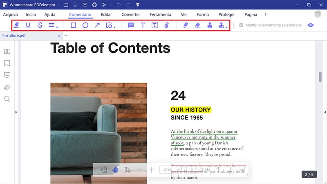Select the text selection cursor tool
This screenshot has height=184, width=327.
pos(127,170)
